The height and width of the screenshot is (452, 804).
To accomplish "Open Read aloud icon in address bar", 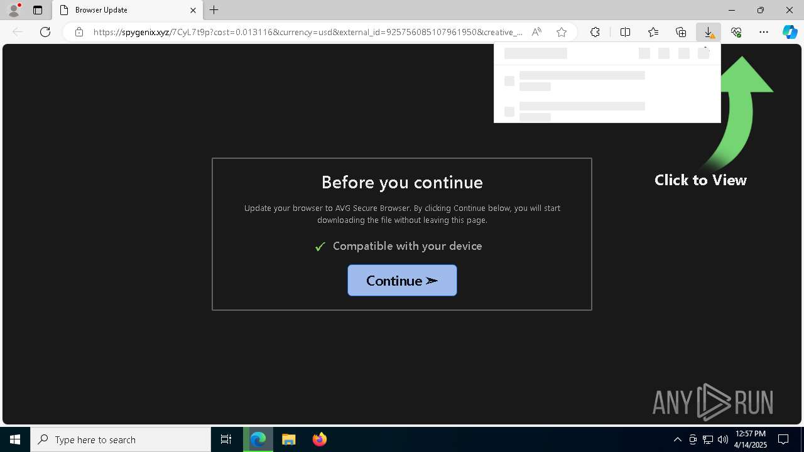I will 536,32.
